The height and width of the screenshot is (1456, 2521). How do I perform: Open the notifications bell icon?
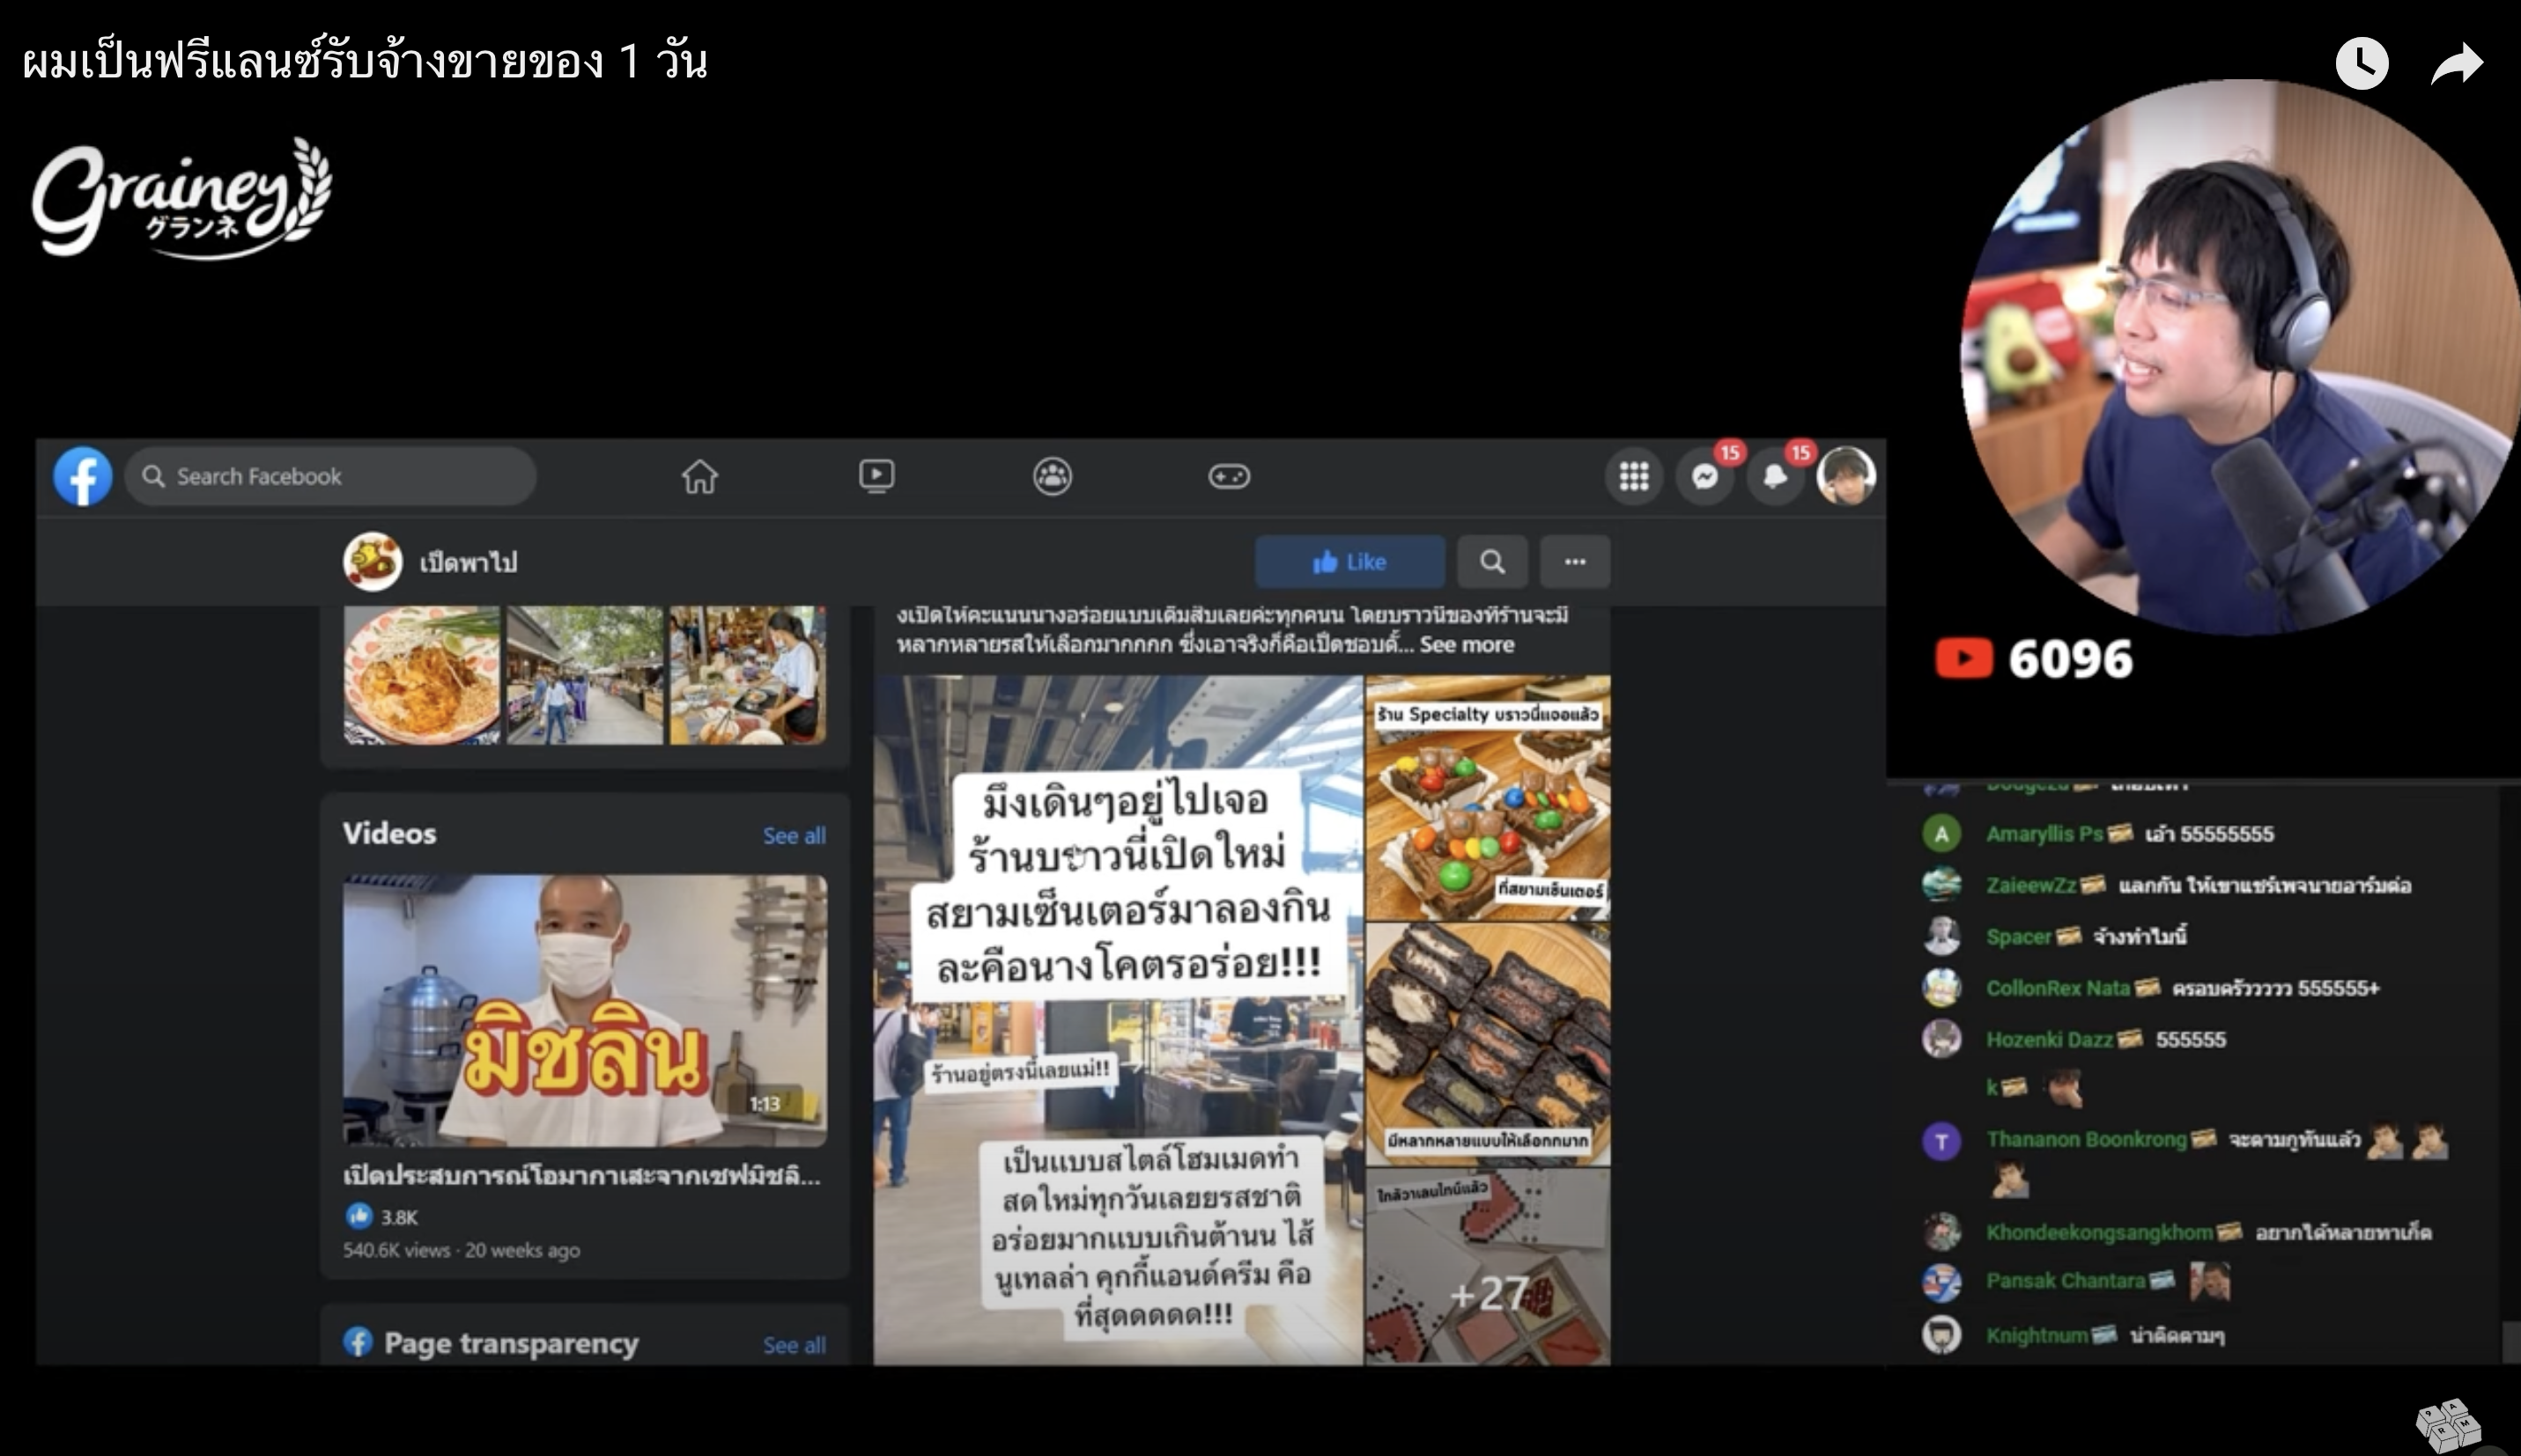(1776, 476)
